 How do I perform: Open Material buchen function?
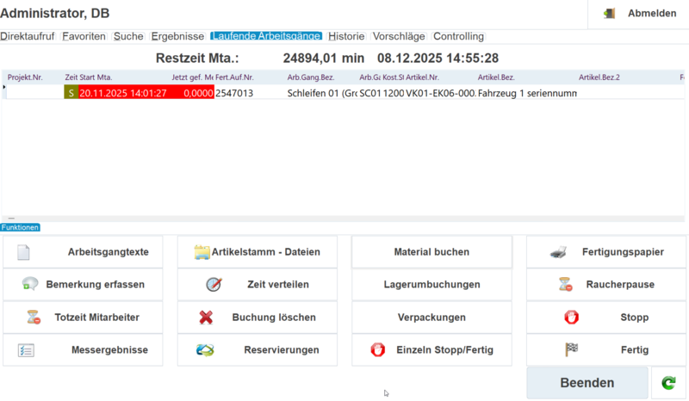coord(431,252)
